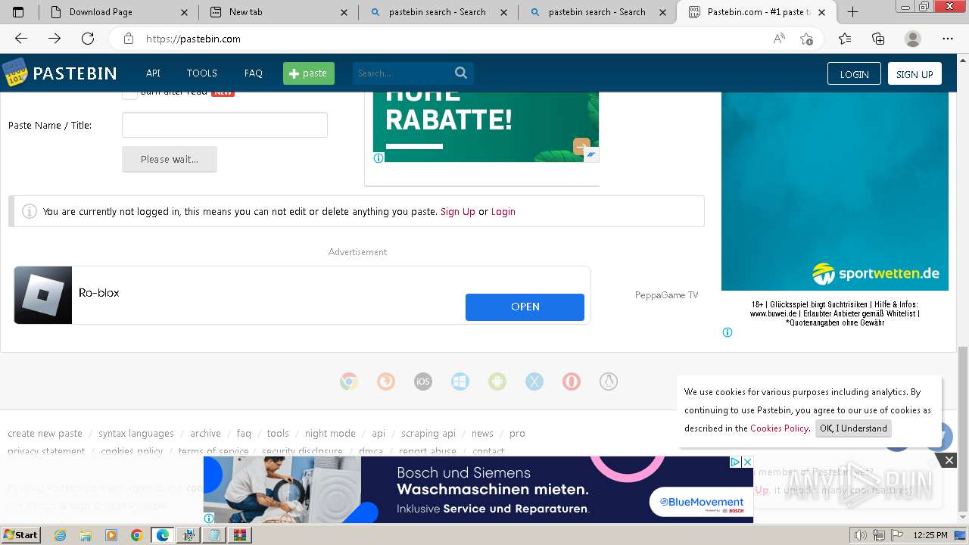Screen dimensions: 969x545
Task: Add page to favorites star icon
Action: pos(807,39)
